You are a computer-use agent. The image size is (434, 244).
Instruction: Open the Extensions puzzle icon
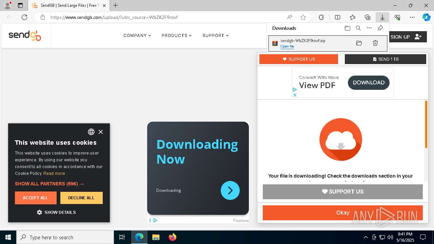[x=321, y=17]
